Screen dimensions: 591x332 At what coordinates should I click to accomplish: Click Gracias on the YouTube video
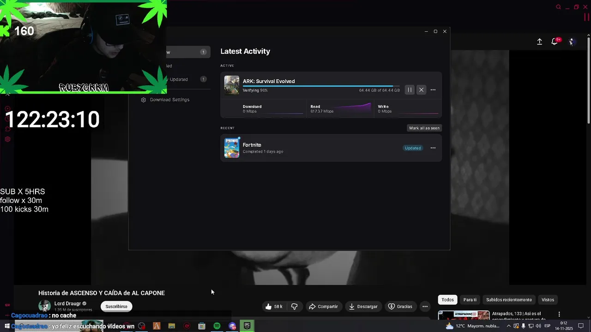(x=400, y=307)
